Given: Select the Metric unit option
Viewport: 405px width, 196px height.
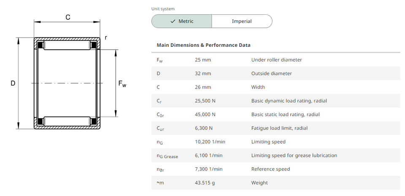Looking at the screenshot, I should 182,21.
